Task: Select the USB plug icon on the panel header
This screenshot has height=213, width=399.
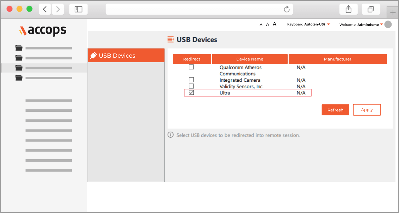Action: pos(94,55)
